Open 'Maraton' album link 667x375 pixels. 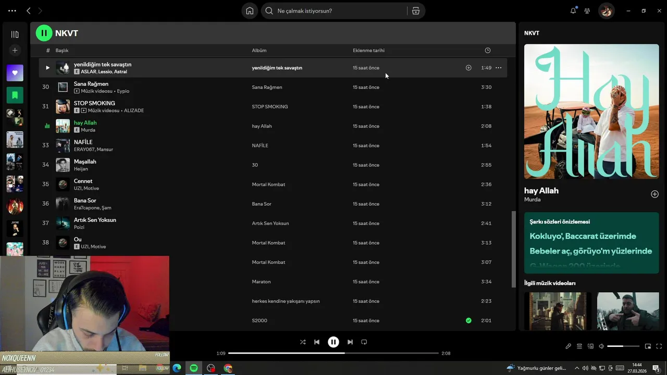pos(261,282)
